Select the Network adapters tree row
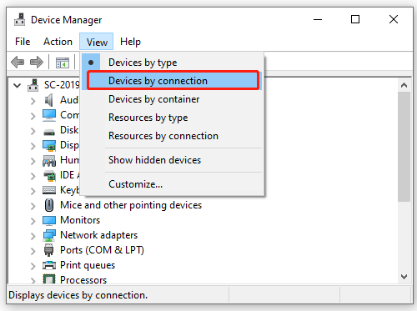Image resolution: width=417 pixels, height=311 pixels. [x=99, y=235]
